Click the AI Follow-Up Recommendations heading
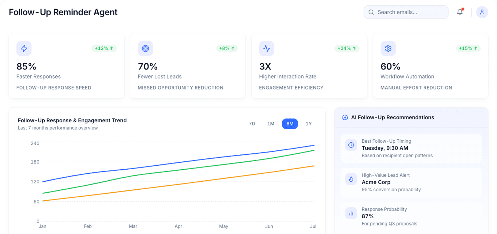The width and height of the screenshot is (497, 234). point(393,117)
